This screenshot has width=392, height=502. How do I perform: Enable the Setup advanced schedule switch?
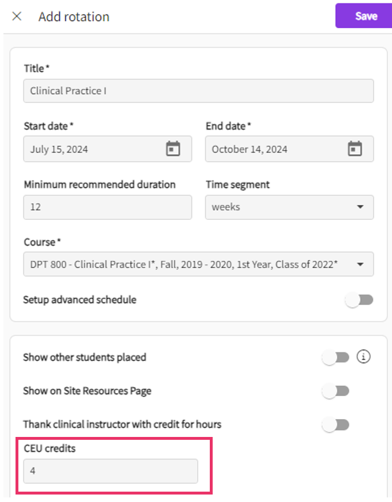pyautogui.click(x=359, y=300)
